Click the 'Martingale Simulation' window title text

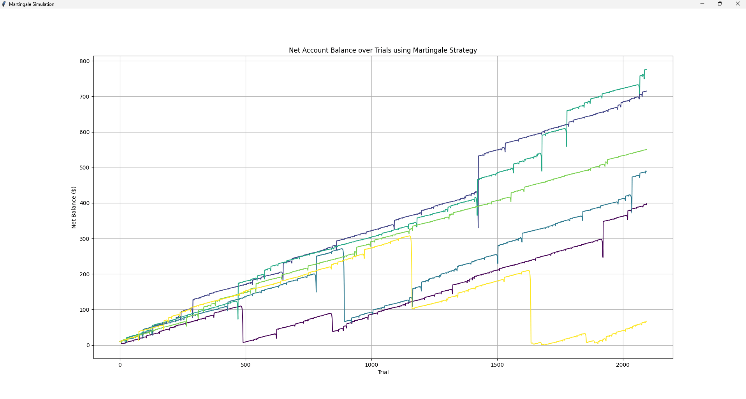[32, 4]
